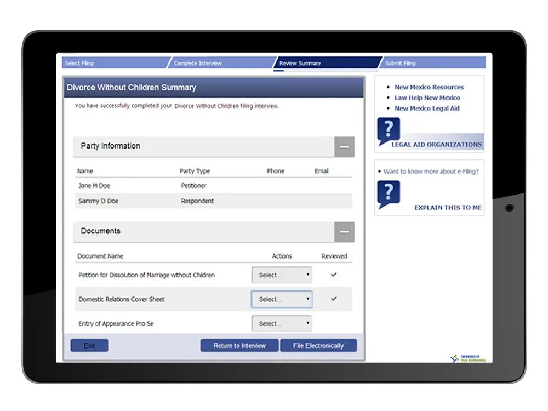Follow the New Mexico Legal Aid link
The image size is (548, 411).
coord(427,109)
